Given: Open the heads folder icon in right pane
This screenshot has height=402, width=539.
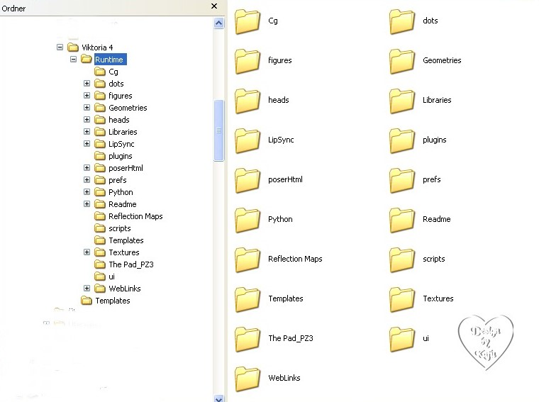Looking at the screenshot, I should click(x=248, y=101).
